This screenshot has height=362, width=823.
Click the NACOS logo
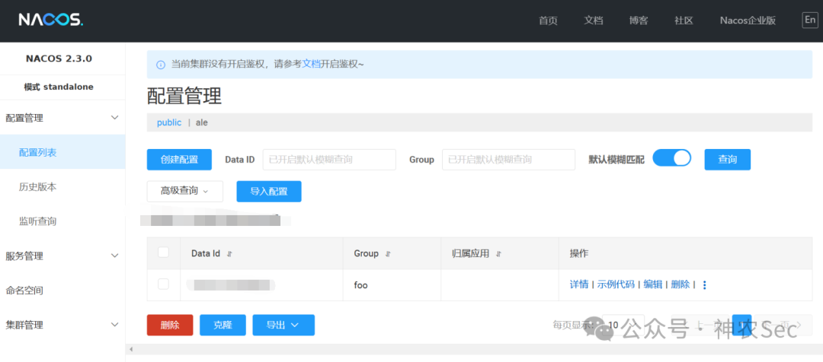pyautogui.click(x=51, y=20)
